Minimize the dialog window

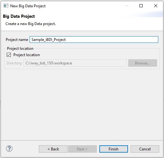[x=127, y=6]
